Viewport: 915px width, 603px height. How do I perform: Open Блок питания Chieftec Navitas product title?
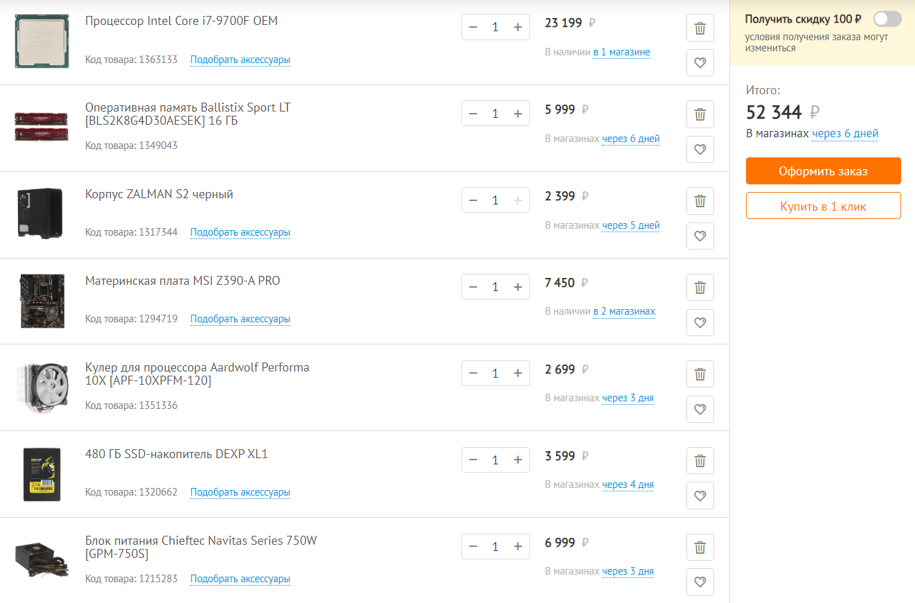pos(201,548)
